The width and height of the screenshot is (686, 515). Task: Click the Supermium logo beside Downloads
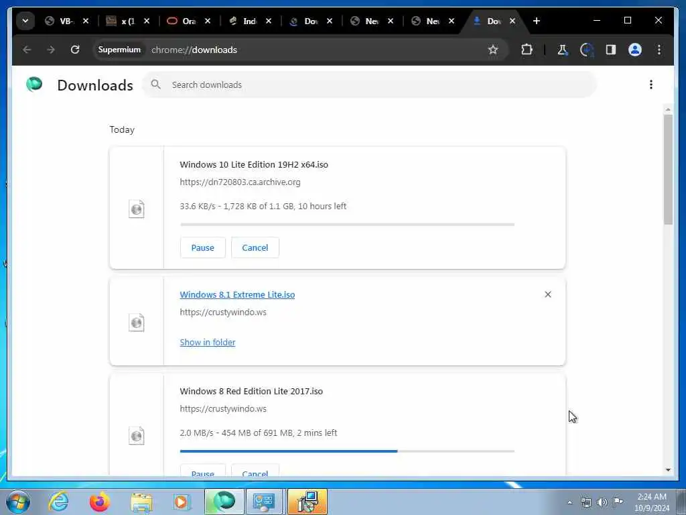pyautogui.click(x=34, y=84)
